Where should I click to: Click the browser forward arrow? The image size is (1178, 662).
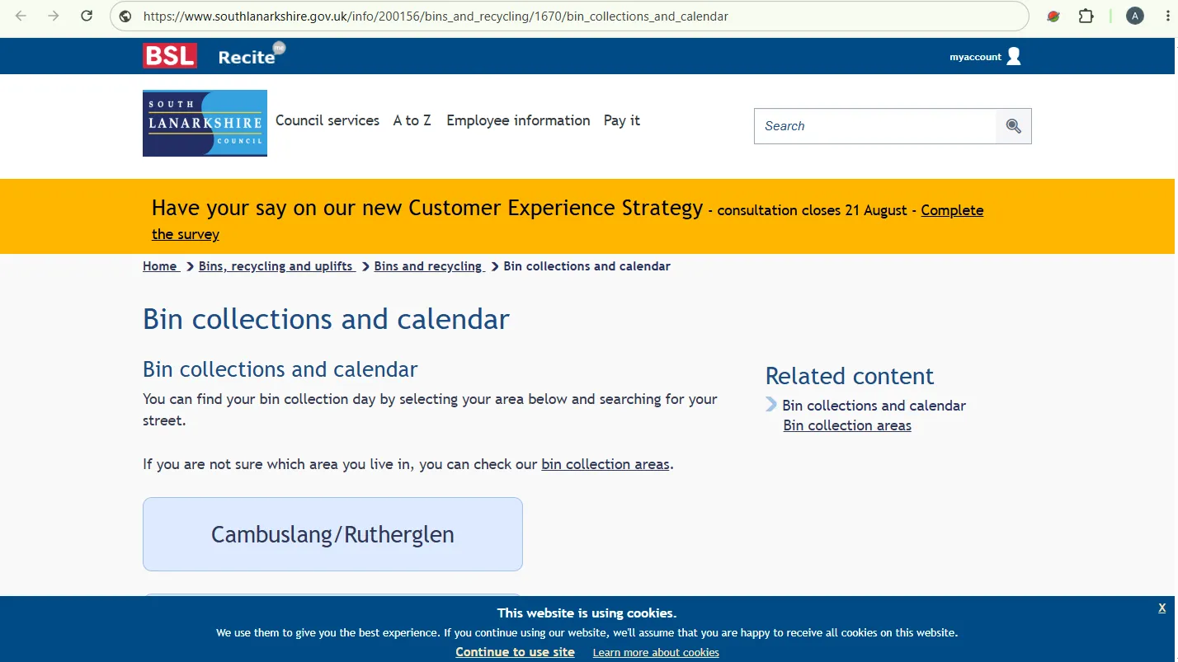54,16
